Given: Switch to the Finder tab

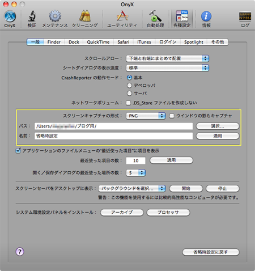Looking at the screenshot, I should [54, 42].
